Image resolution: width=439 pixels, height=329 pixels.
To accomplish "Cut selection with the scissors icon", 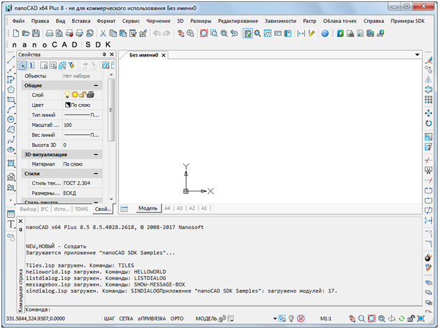I will [103, 34].
